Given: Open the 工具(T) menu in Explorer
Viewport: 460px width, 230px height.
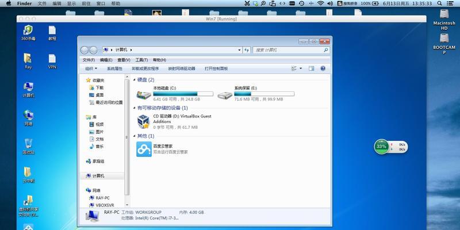Looking at the screenshot, I should pos(141,60).
